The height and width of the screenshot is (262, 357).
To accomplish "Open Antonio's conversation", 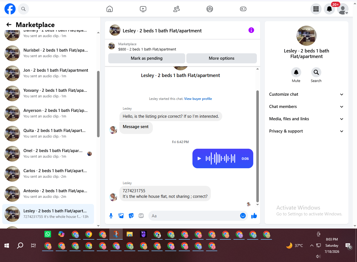I will [x=48, y=193].
